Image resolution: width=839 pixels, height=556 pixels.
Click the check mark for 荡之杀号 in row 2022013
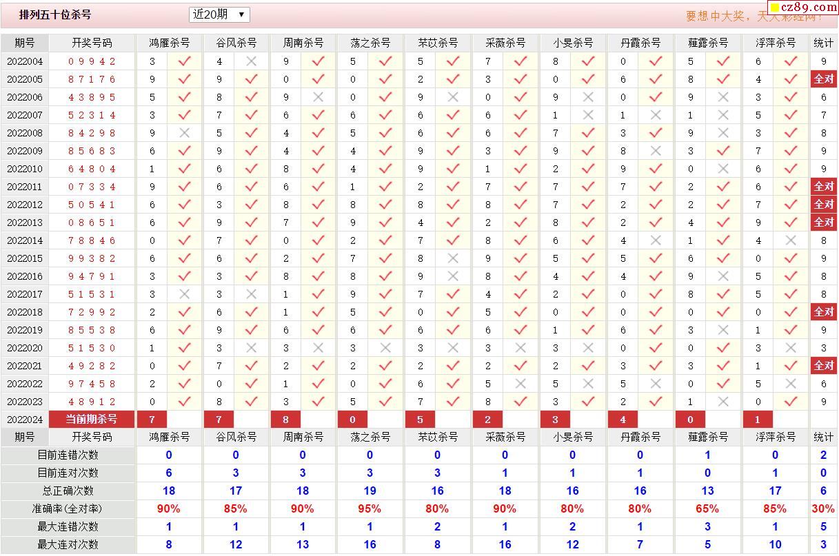pos(385,223)
